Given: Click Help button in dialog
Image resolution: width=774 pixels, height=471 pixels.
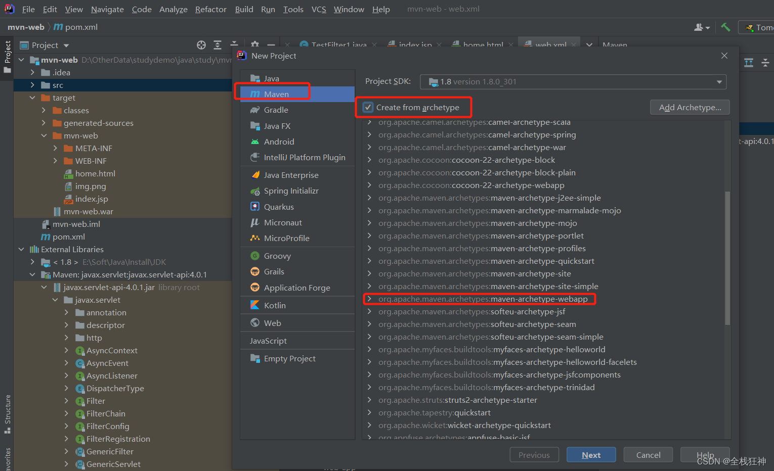Looking at the screenshot, I should pos(705,455).
